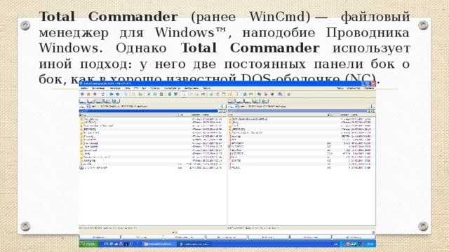Open the FTP menu
449x252 pixels.
(x=136, y=88)
